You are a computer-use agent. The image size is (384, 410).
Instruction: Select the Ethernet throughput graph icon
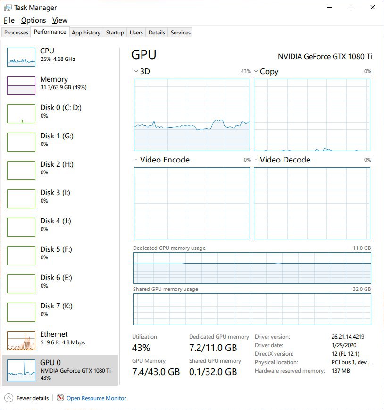click(21, 341)
